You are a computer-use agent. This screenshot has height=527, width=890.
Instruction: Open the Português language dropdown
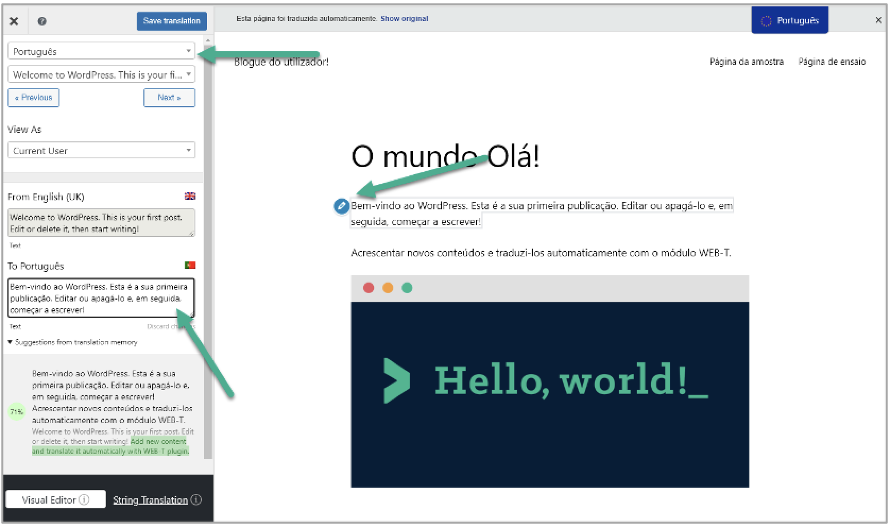pos(101,51)
